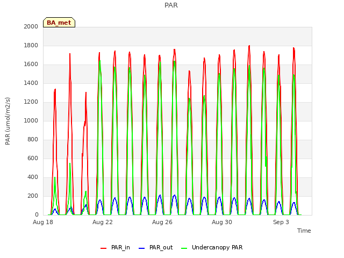The image size is (344, 258).
Task: Click the 200 y-axis label
Action: click(33, 196)
